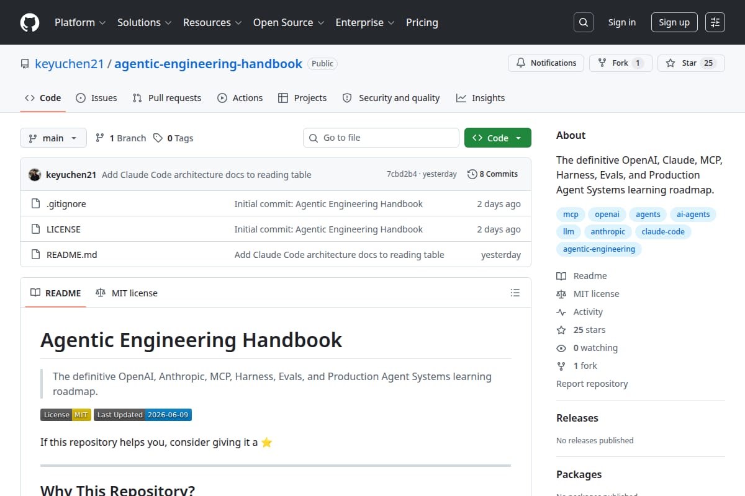Screen dimensions: 745x496
Task: Click the License MIT badge
Action: [x=66, y=415]
